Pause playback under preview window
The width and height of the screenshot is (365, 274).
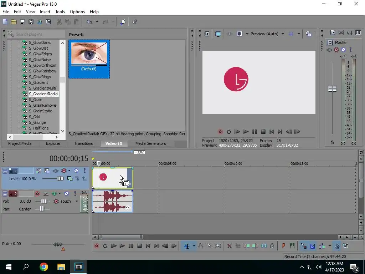tap(255, 132)
